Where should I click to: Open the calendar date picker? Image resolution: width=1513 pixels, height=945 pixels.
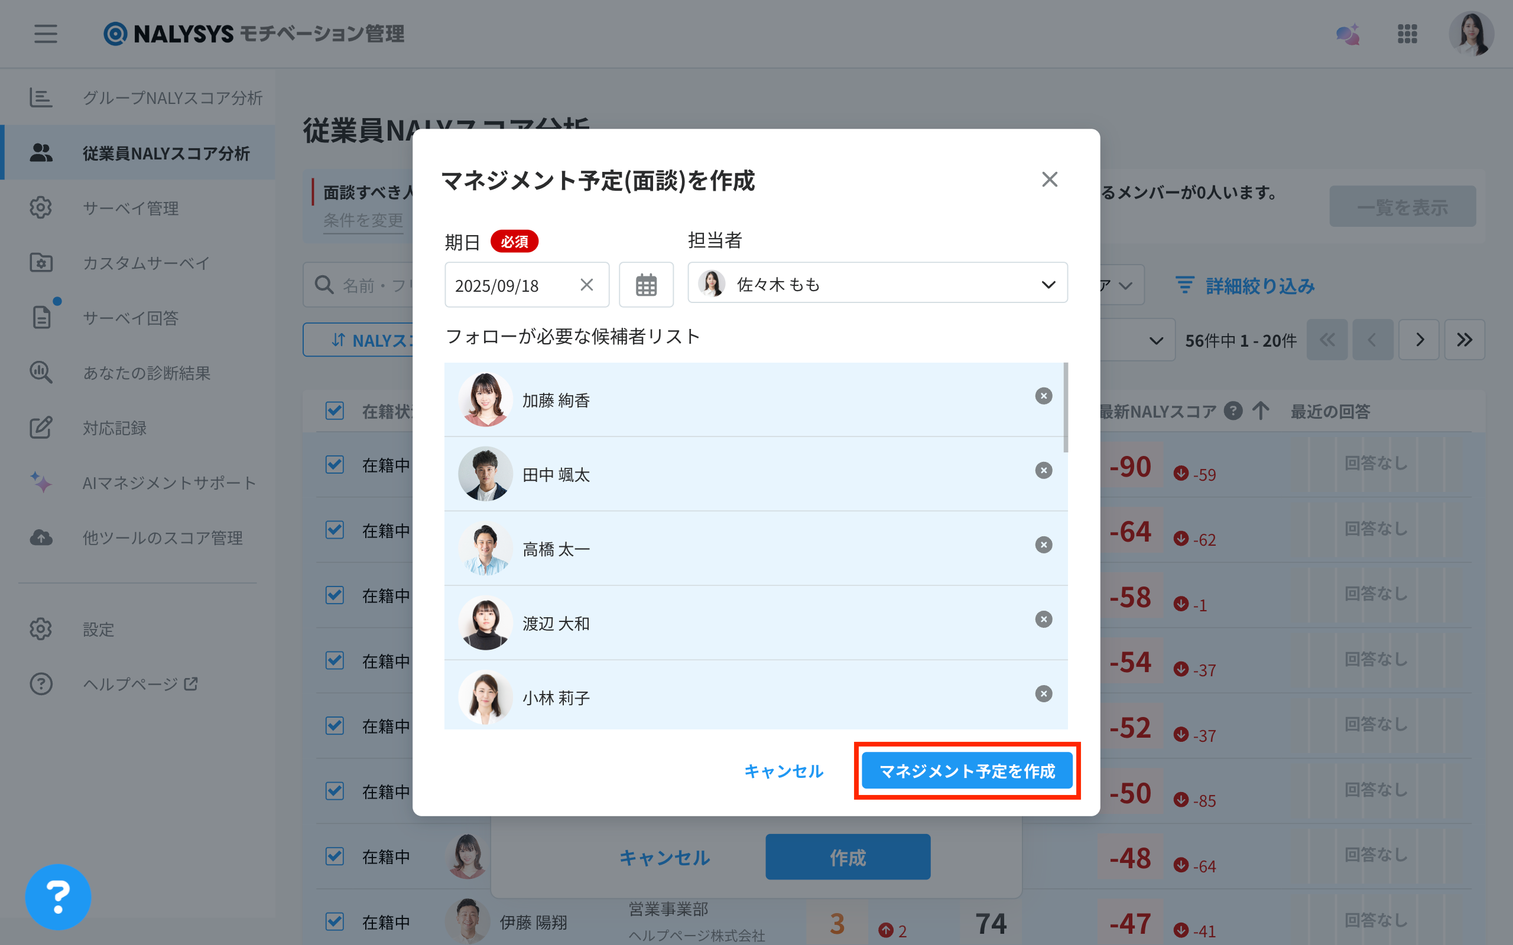click(646, 285)
